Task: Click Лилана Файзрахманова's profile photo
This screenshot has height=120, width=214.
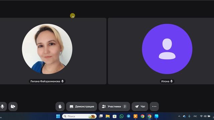Action: pos(47,49)
